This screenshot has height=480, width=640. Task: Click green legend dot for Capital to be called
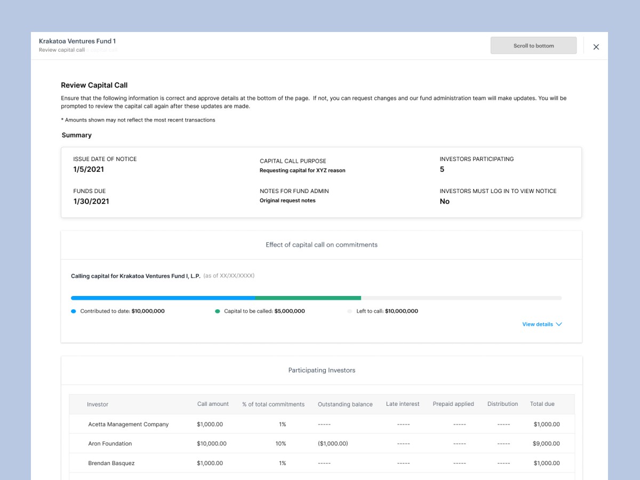tap(218, 311)
